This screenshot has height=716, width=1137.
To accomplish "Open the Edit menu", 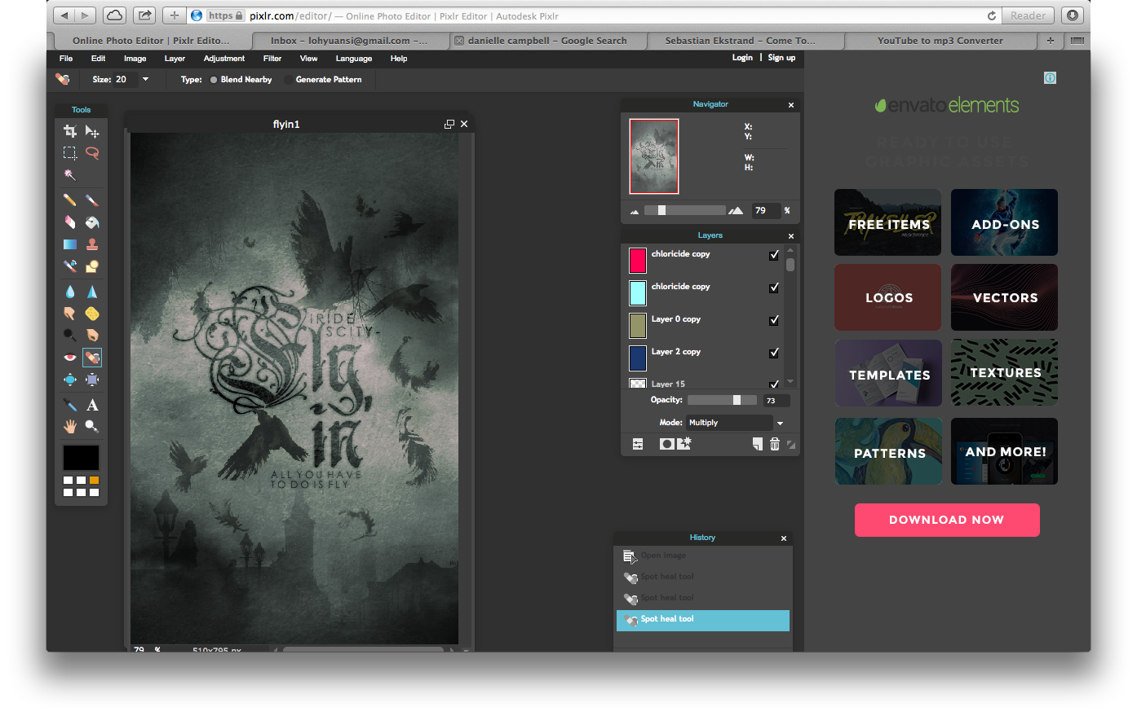I will pyautogui.click(x=98, y=59).
